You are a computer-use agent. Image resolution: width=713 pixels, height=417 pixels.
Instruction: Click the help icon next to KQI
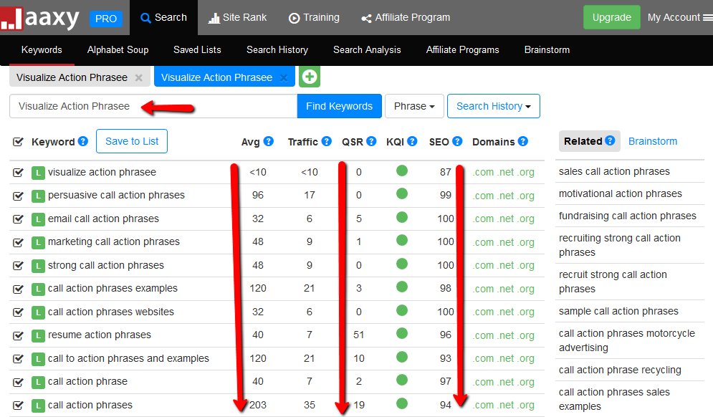[x=412, y=141]
